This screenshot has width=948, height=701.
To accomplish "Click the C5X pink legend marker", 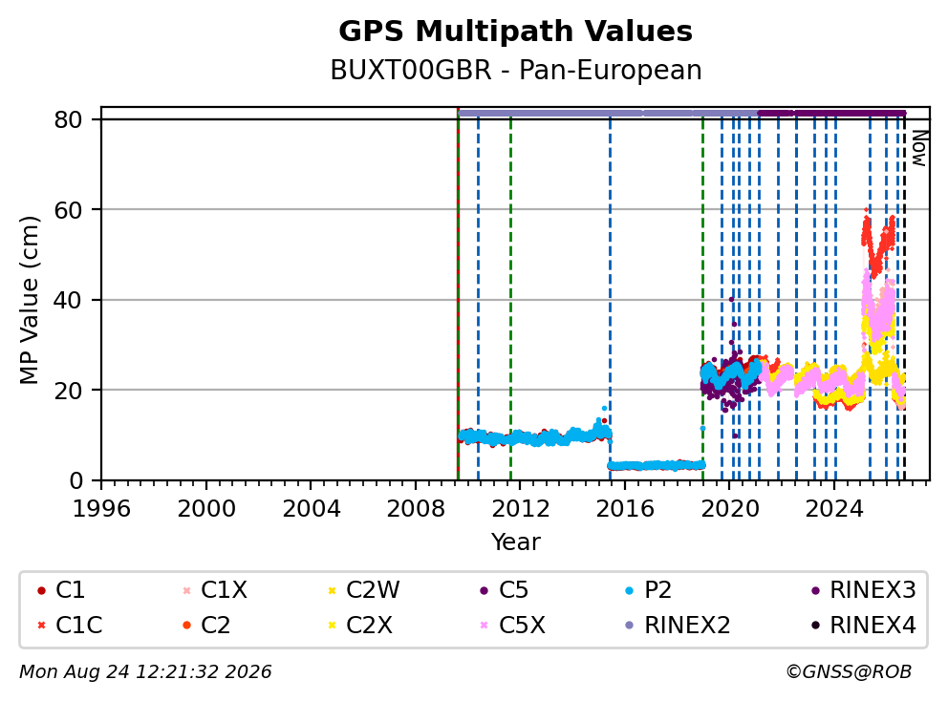I will [484, 626].
